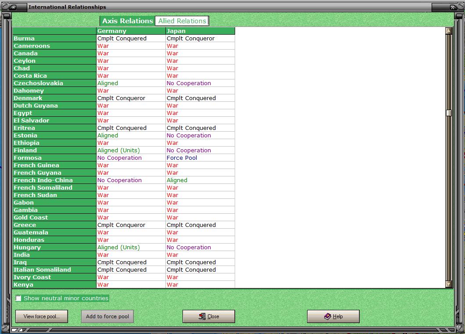Select the Denmark row label
Viewport: 465px width, 334px height.
tap(54, 98)
